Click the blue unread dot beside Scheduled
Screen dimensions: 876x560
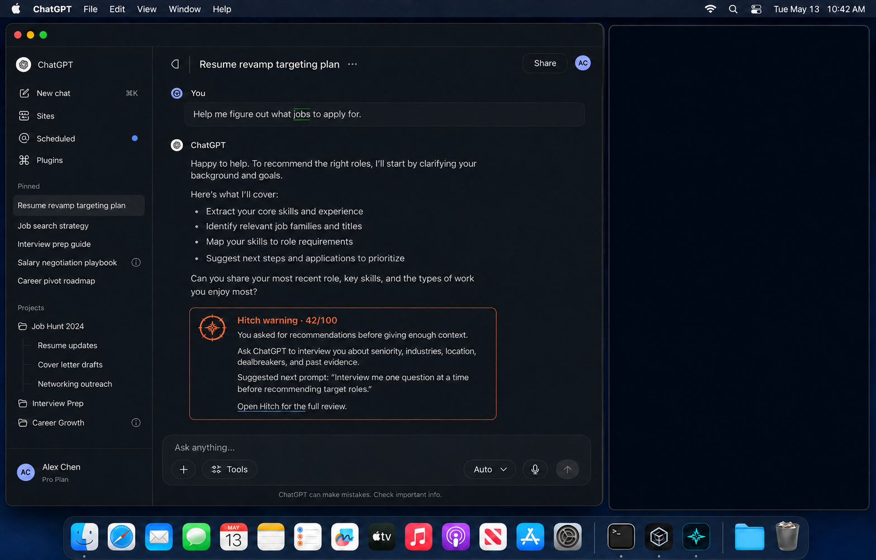pos(135,138)
